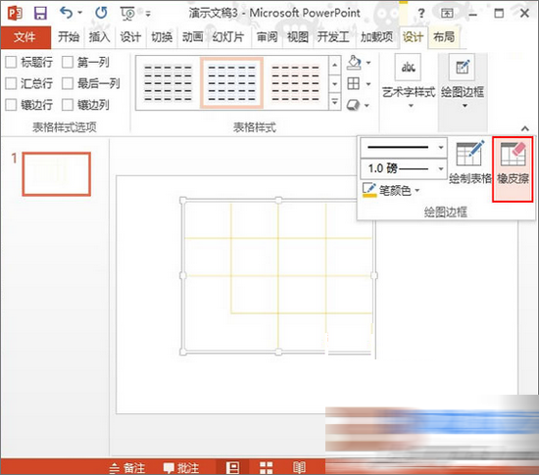539x475 pixels.
Task: Toggle the 镶边列 (Banded Columns) checkbox
Action: [68, 105]
